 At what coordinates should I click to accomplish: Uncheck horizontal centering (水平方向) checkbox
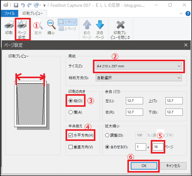click(x=71, y=135)
